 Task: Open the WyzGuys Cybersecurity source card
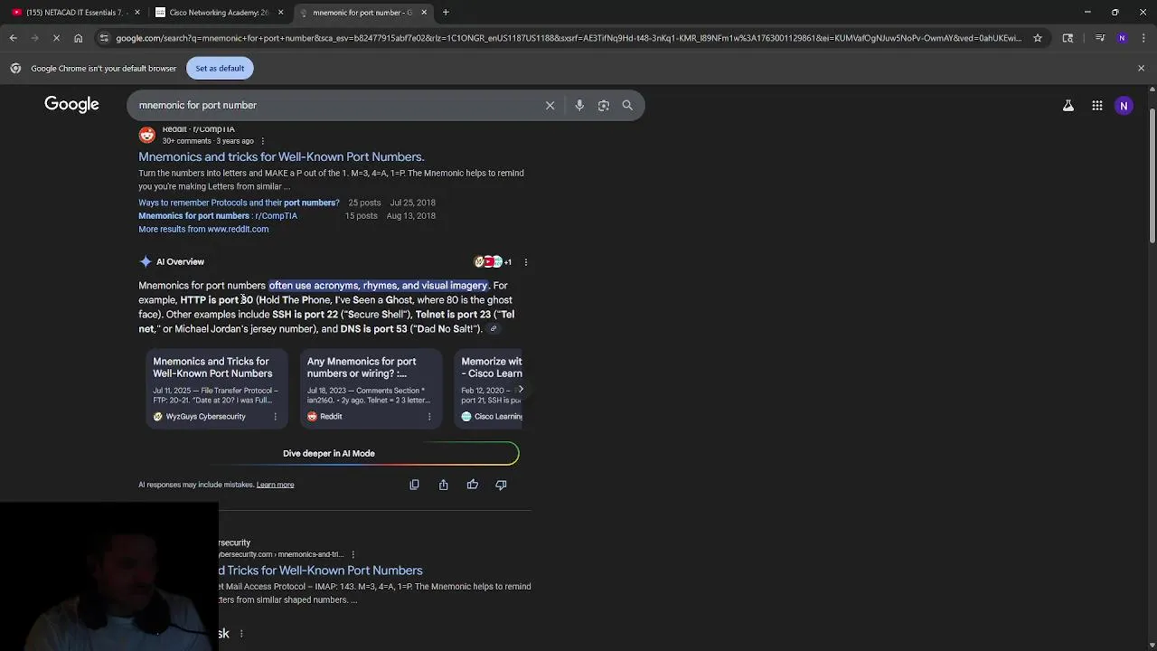(x=216, y=389)
